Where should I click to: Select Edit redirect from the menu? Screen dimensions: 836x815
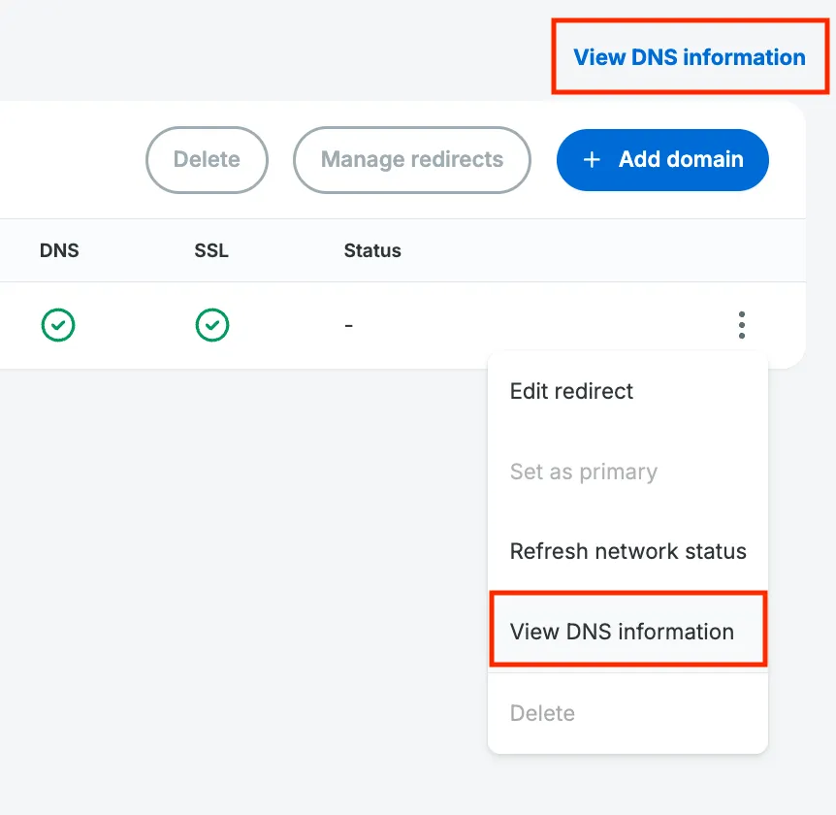571,391
